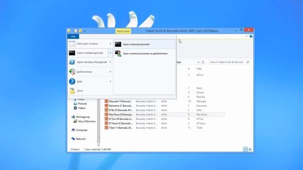303x170 pixels.
Task: Click the search magnifier icon
Action: [x=248, y=62]
